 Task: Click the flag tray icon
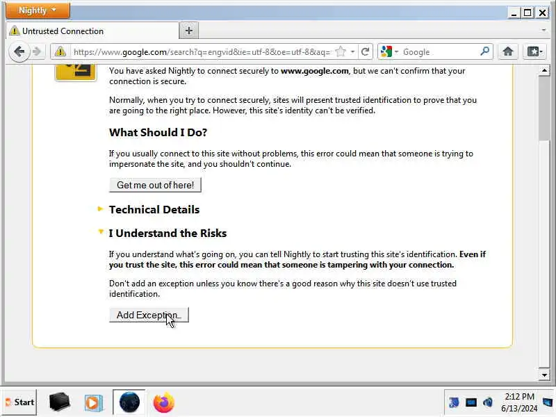[454, 402]
